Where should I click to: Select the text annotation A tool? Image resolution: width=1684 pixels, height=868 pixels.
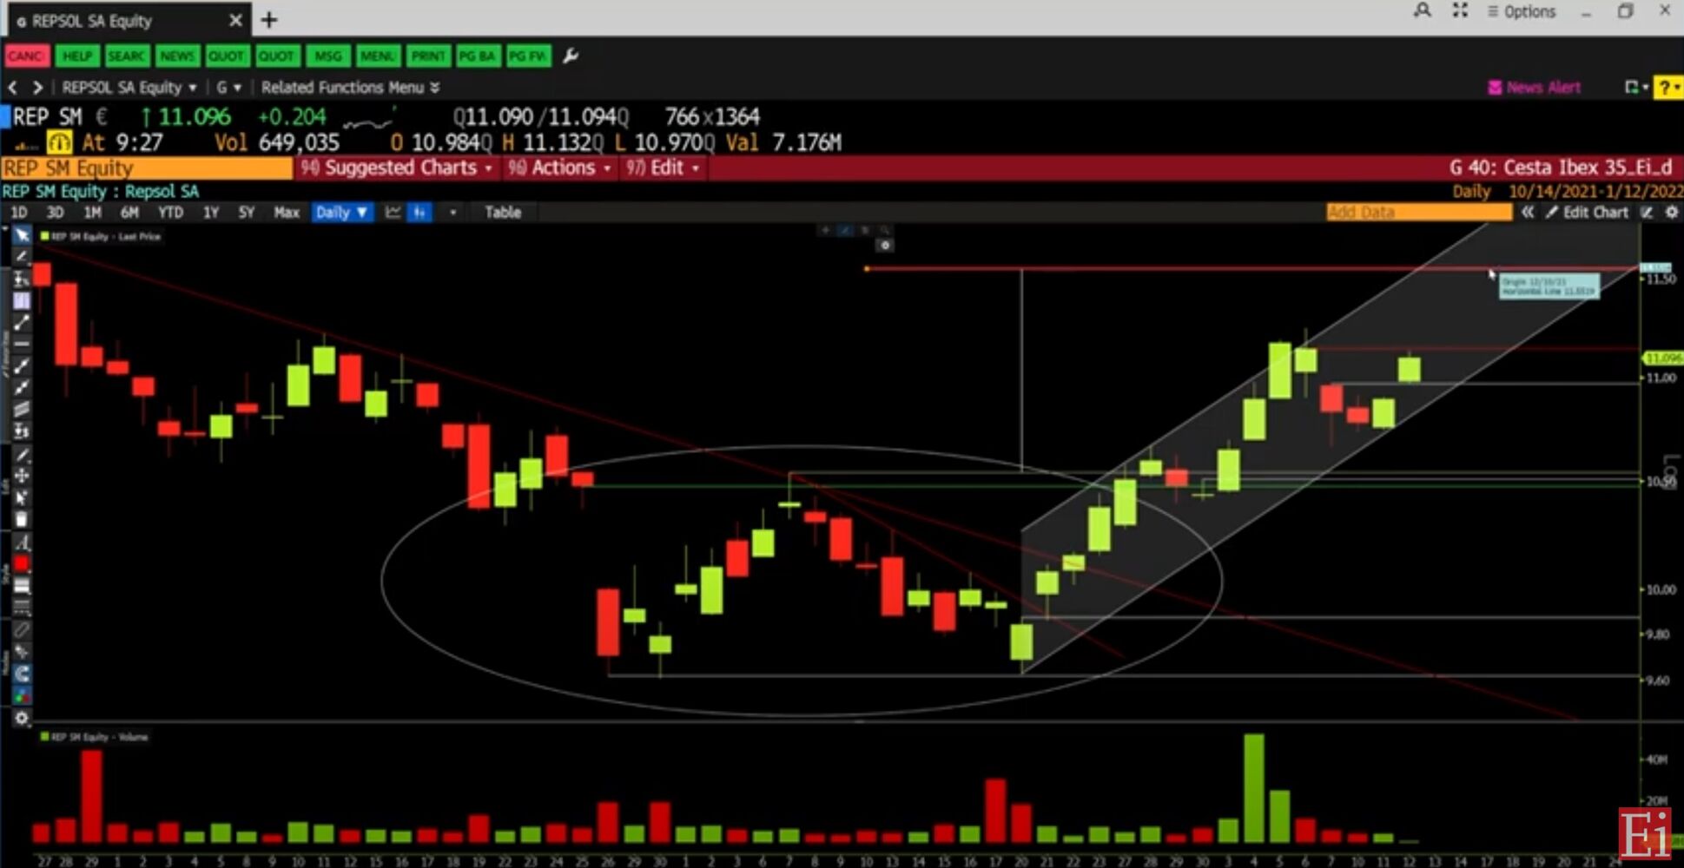coord(22,542)
